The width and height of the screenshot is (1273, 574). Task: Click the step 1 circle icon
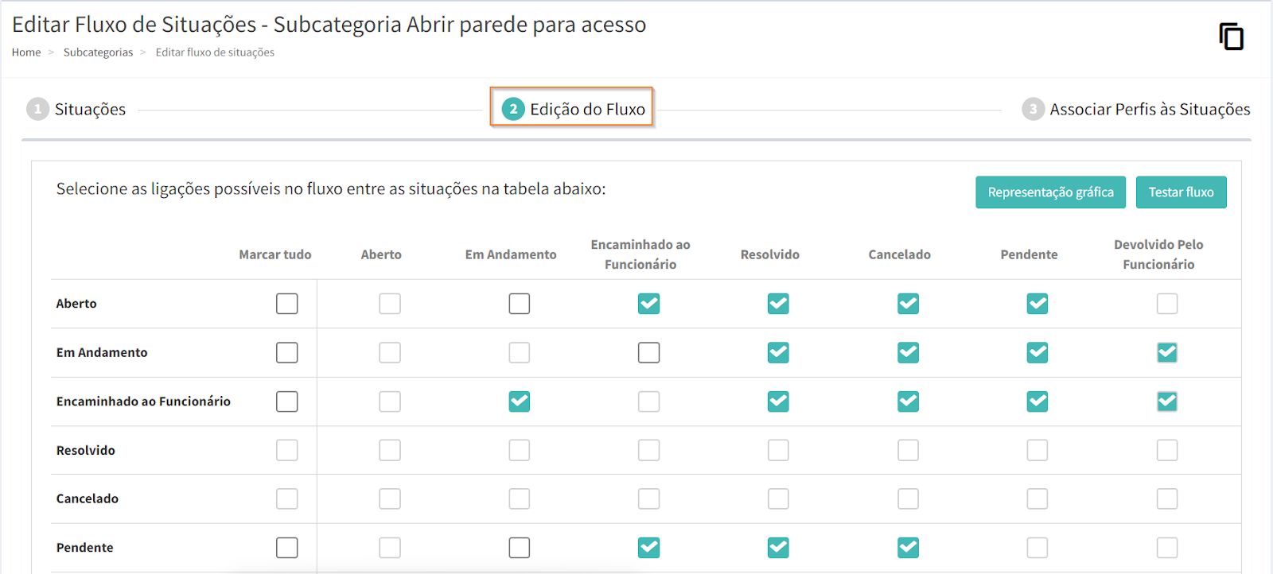(x=37, y=109)
